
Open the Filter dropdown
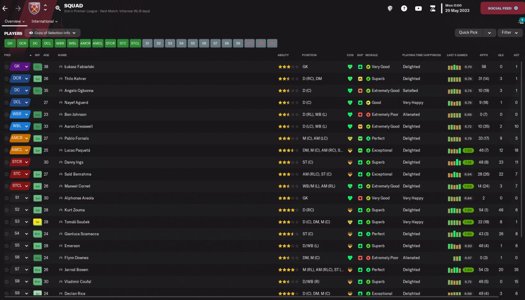[510, 32]
